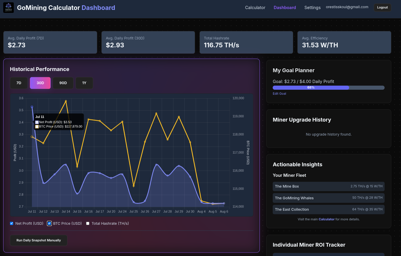The height and width of the screenshot is (256, 401).
Task: Select The Mine Box miner entry
Action: (x=328, y=186)
